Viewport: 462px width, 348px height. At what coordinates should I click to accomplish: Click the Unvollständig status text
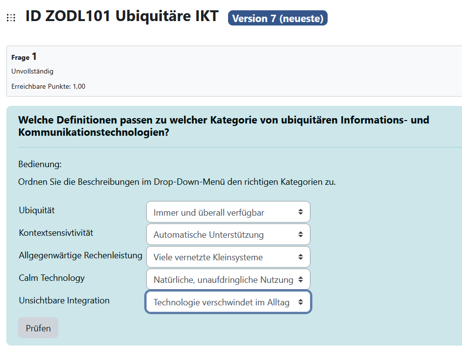(x=32, y=72)
